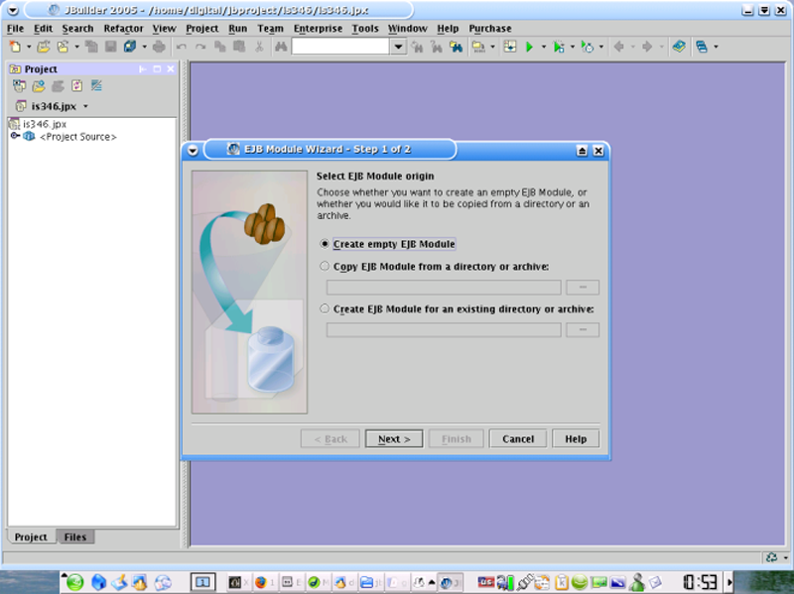Click the green Run project icon
Viewport: 794px width, 594px height.
tap(530, 47)
